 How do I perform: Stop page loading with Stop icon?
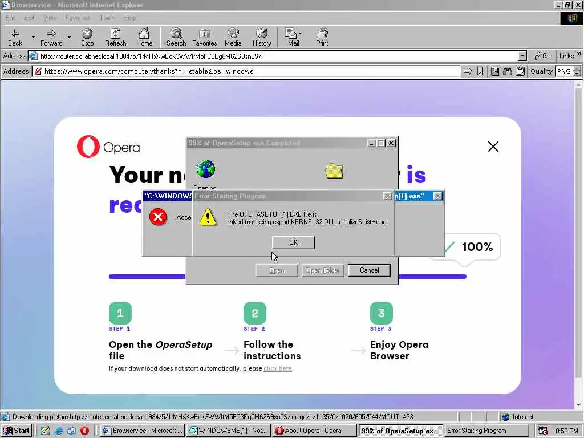[x=87, y=37]
